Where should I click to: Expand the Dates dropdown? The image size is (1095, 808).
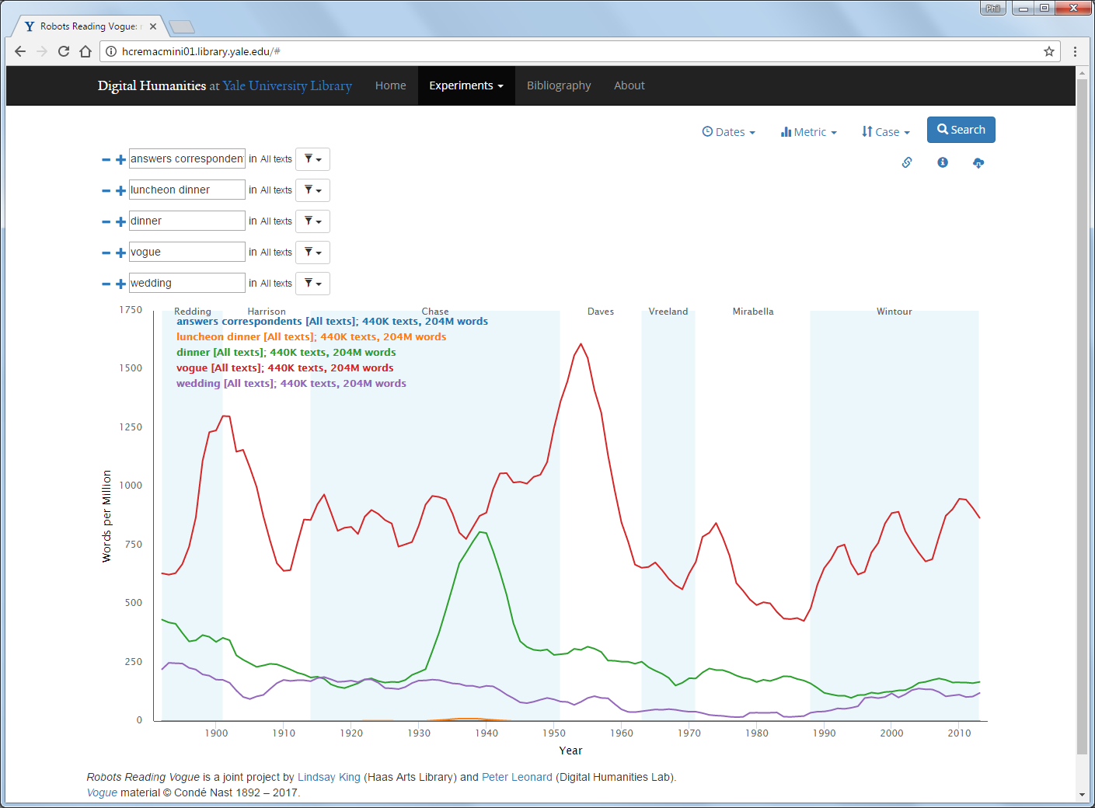[x=729, y=132]
